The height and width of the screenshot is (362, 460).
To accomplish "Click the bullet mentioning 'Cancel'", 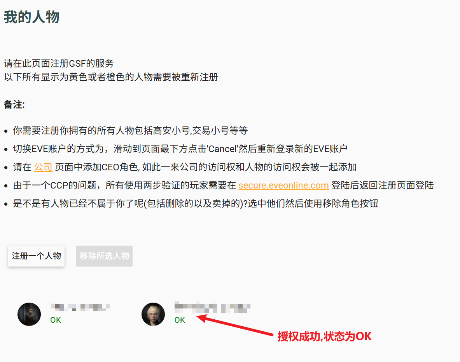I will [180, 149].
